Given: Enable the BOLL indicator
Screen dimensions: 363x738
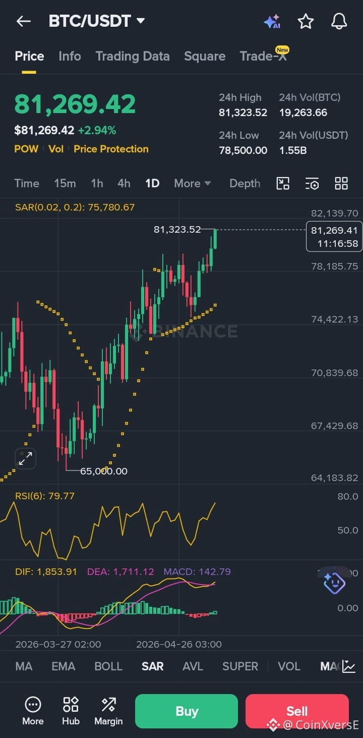Looking at the screenshot, I should coord(108,666).
